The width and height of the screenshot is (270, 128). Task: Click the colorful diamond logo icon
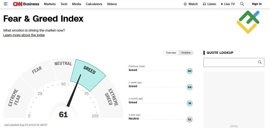(x=248, y=22)
